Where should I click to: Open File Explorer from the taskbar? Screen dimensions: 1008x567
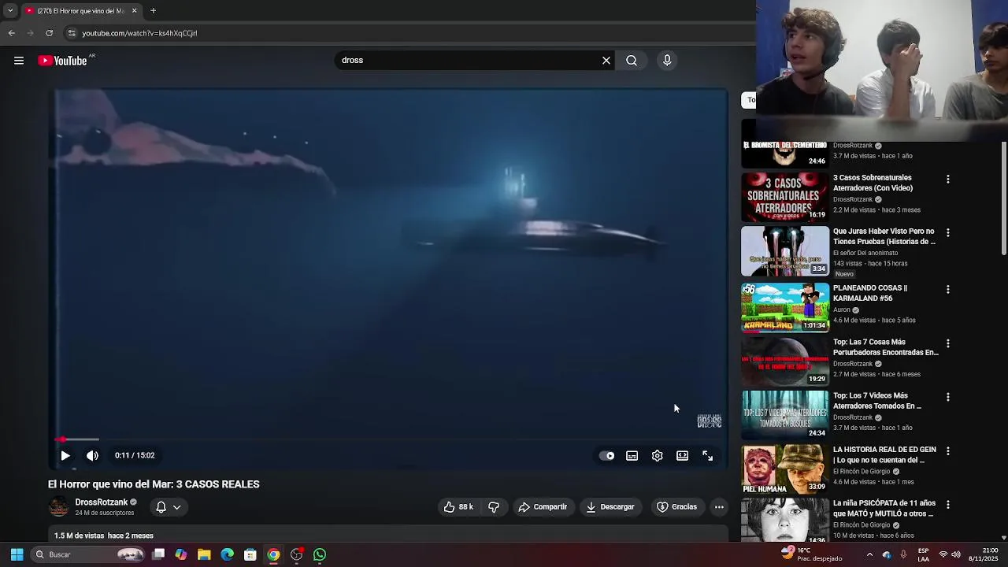click(204, 554)
